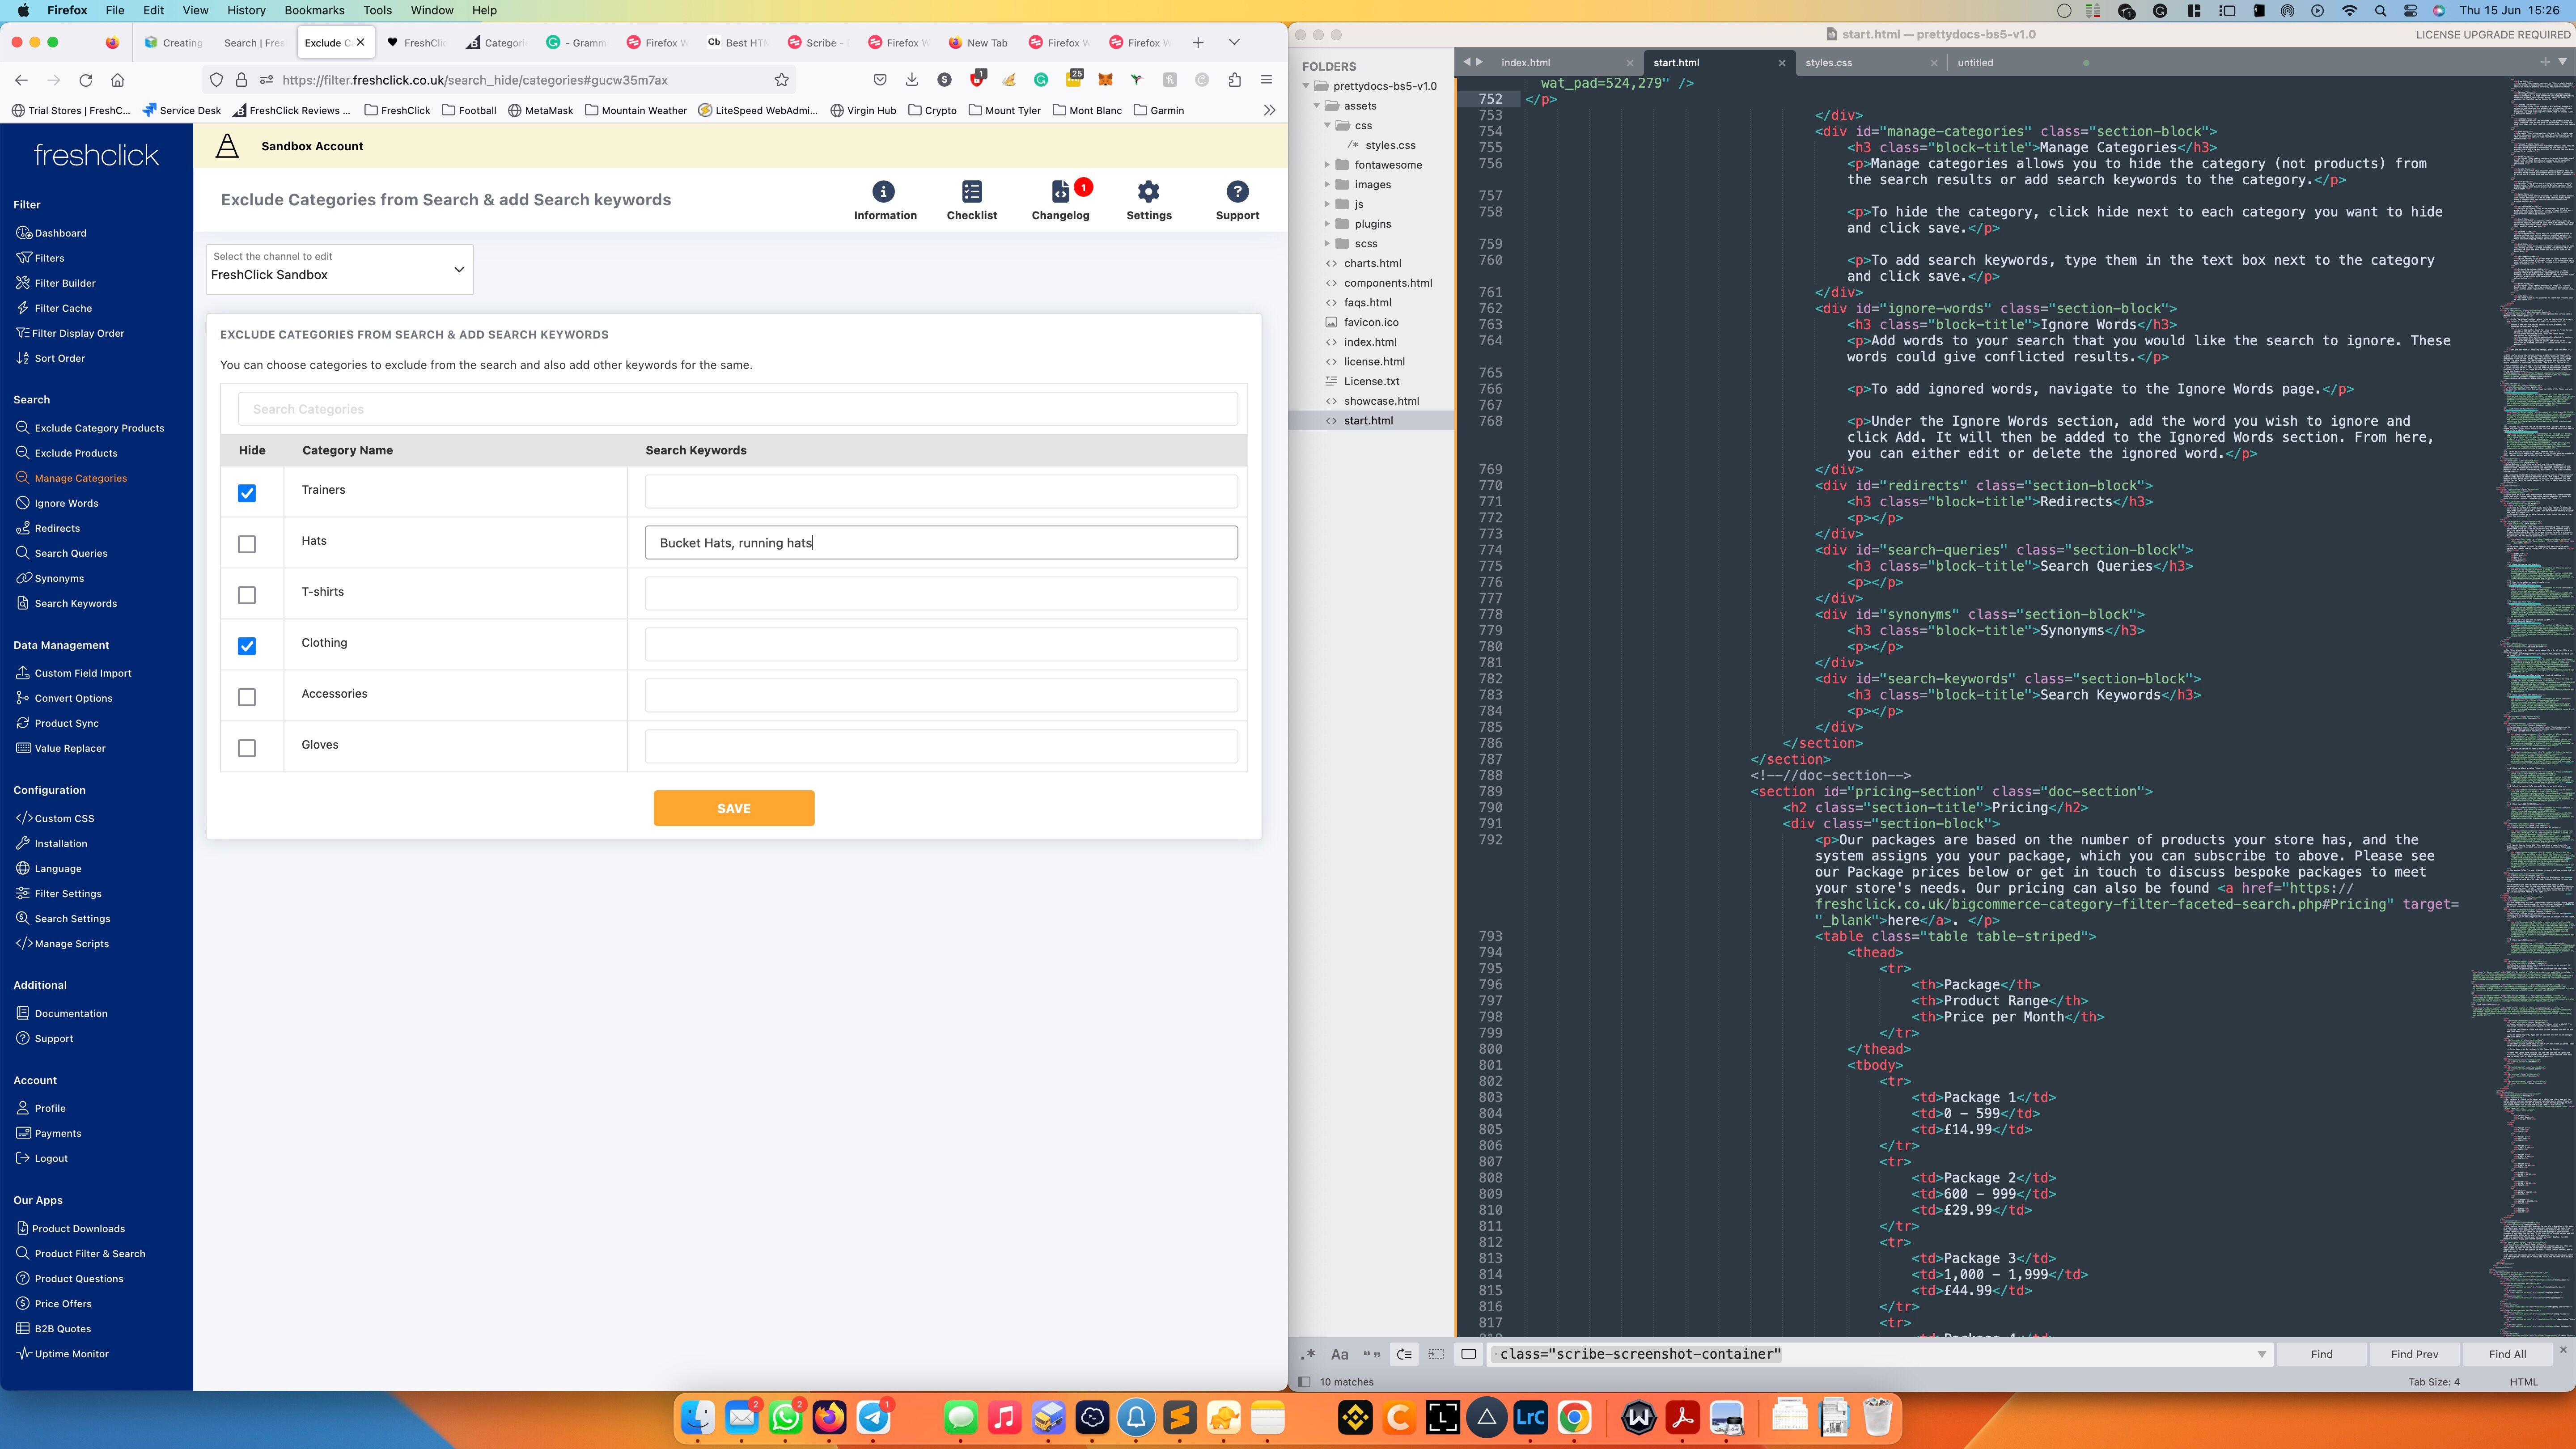2576x1449 pixels.
Task: Click the T-shirts search keywords field
Action: 941,593
